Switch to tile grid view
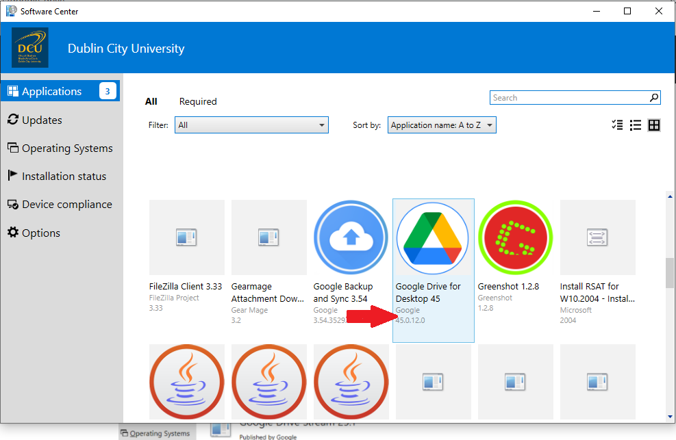 (x=654, y=125)
